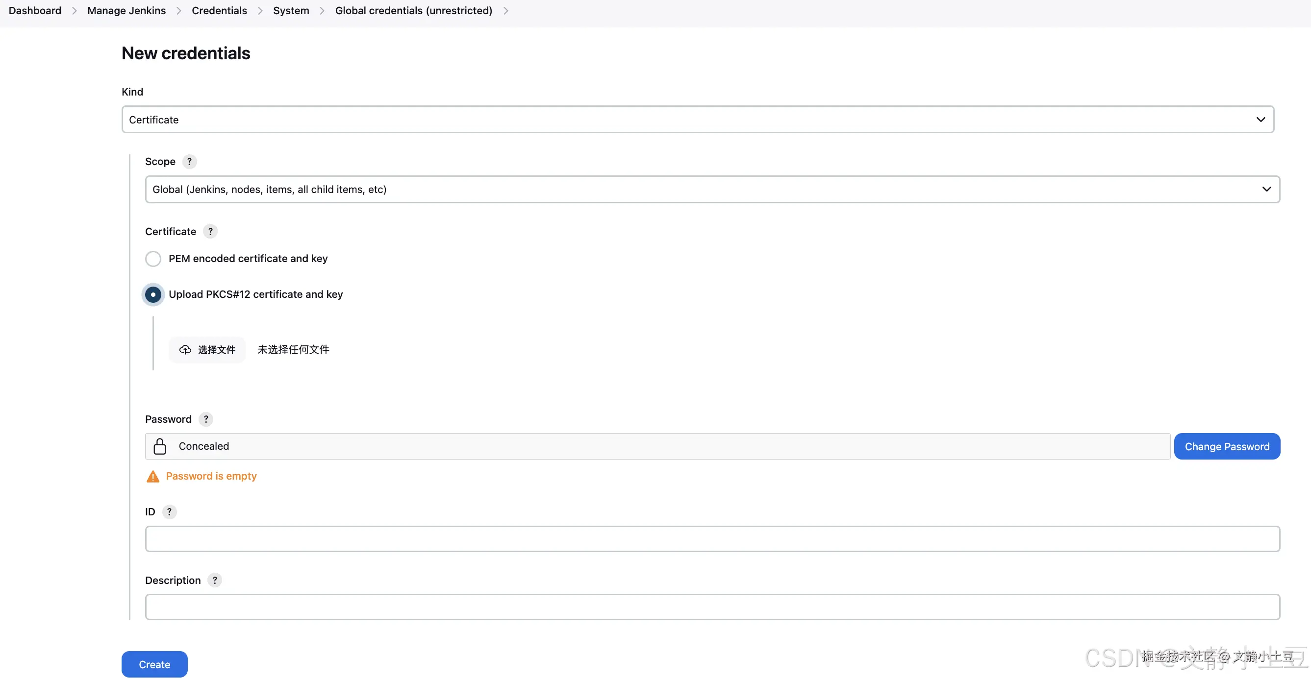This screenshot has height=680, width=1311.
Task: Open the Password help icon
Action: [x=205, y=419]
